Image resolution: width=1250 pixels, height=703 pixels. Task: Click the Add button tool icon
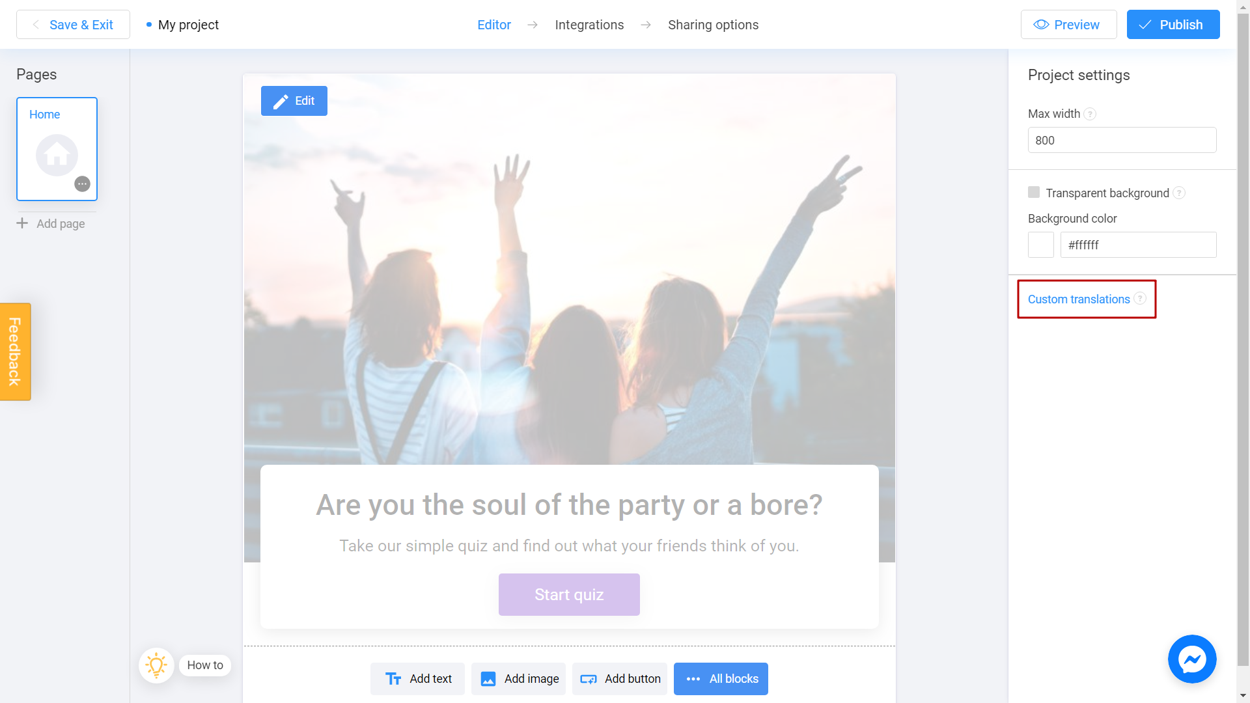587,678
